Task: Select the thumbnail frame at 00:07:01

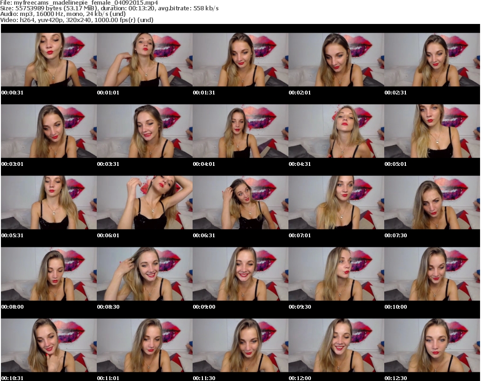Action: 336,202
